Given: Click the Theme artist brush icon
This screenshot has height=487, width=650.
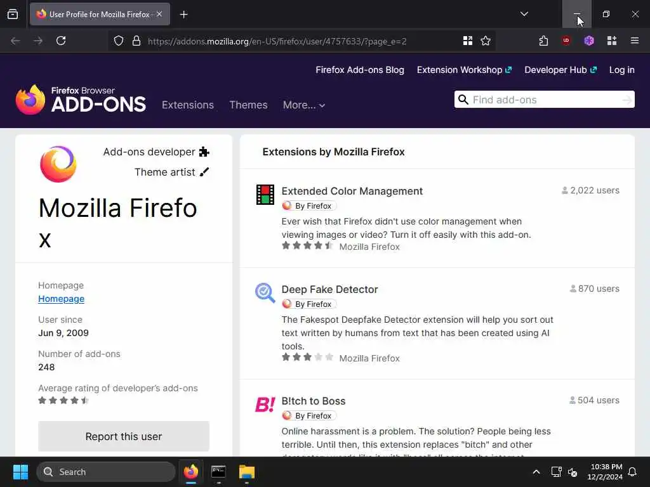Looking at the screenshot, I should [204, 172].
